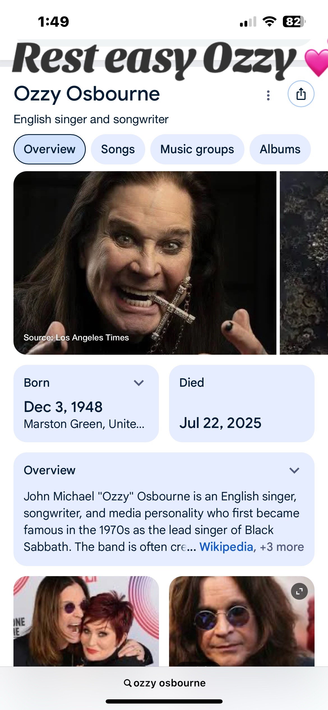
Task: Switch to the Music groups tab
Action: 197,149
